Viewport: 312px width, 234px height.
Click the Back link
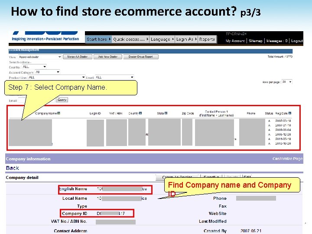12,168
